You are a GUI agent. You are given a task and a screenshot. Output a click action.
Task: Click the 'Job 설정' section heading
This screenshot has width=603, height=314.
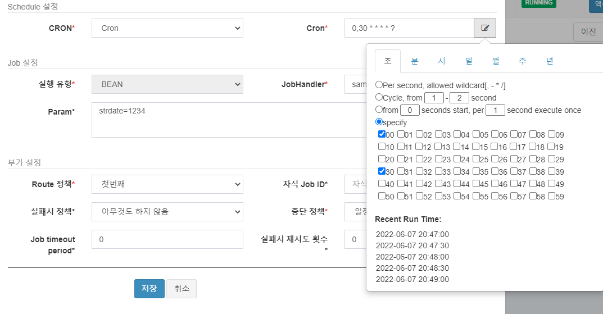(x=22, y=63)
